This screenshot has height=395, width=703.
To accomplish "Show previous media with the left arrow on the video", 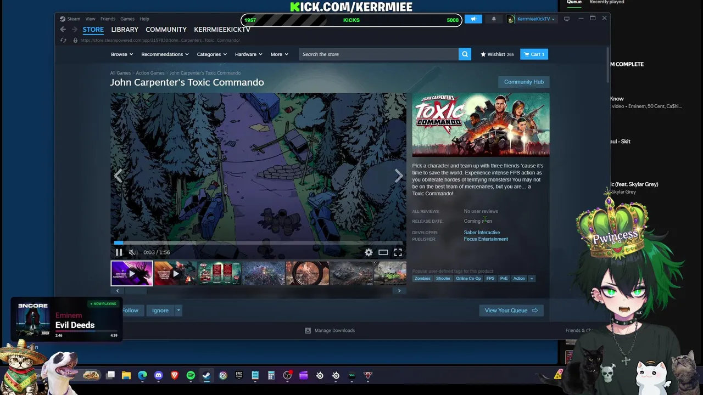I will click(118, 176).
